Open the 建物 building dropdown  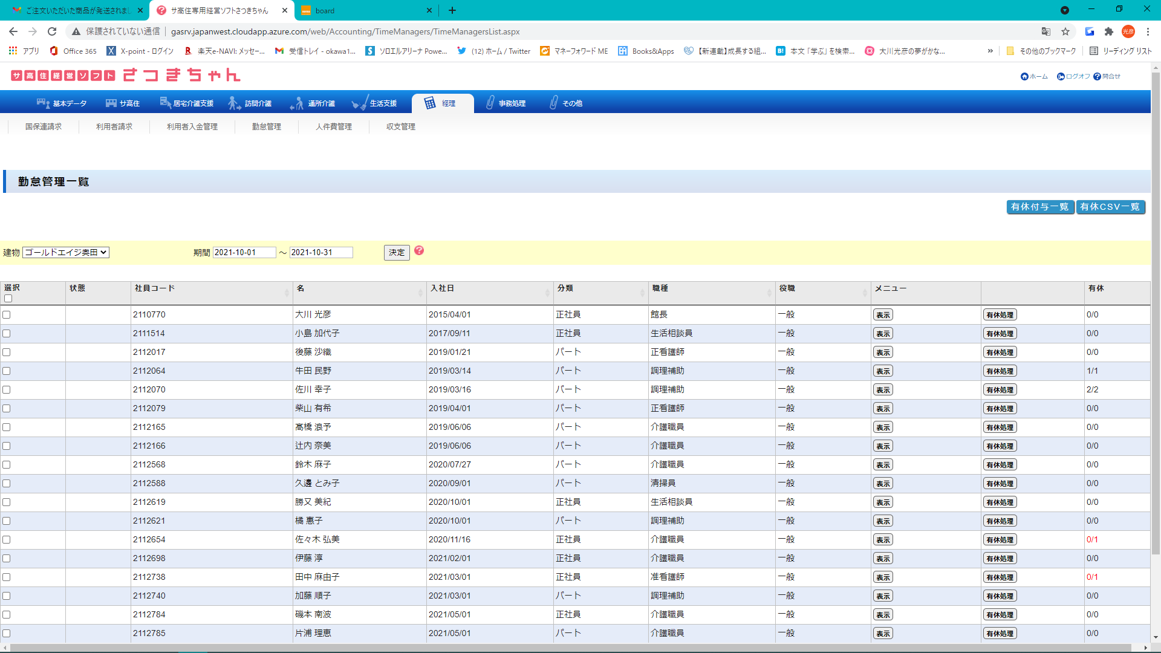pos(66,253)
